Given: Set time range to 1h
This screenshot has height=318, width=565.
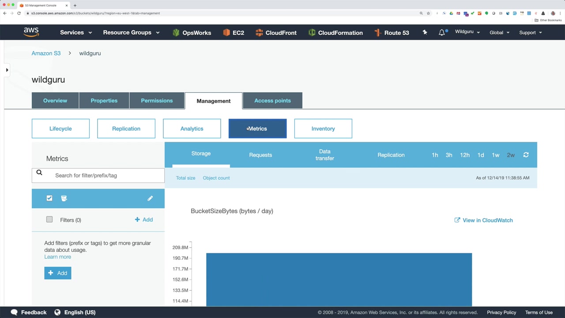Looking at the screenshot, I should pyautogui.click(x=435, y=155).
